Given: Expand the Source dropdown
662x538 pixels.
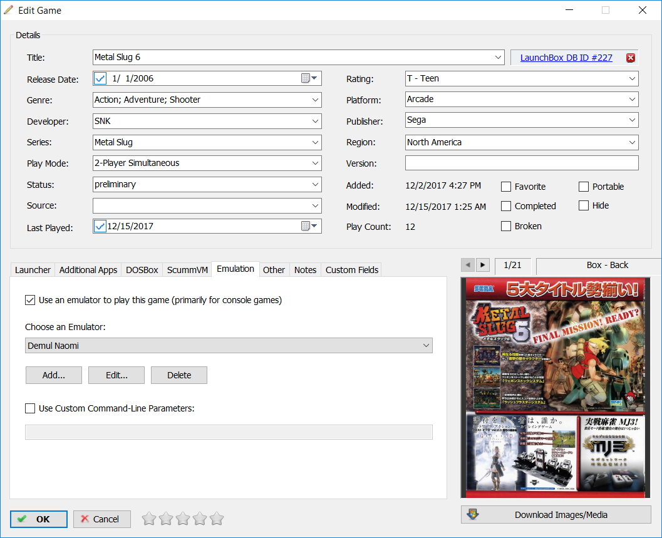Looking at the screenshot, I should pos(316,205).
